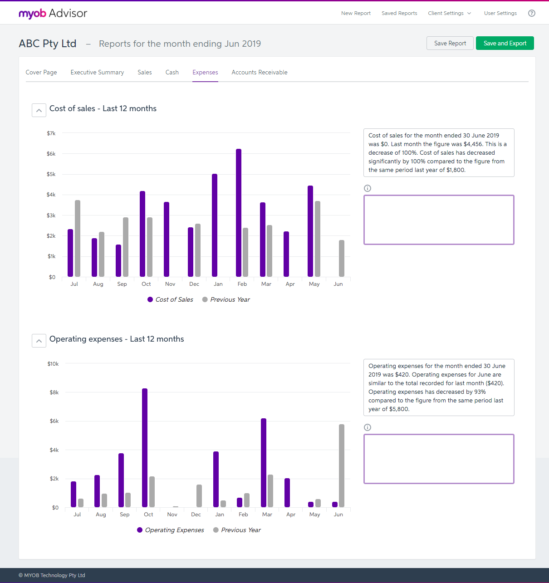
Task: Toggle Previous Year legend in cost chart
Action: (x=226, y=299)
